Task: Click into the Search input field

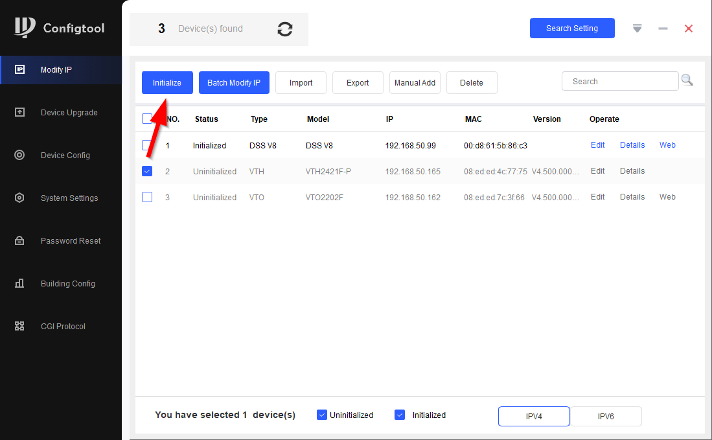Action: tap(619, 82)
